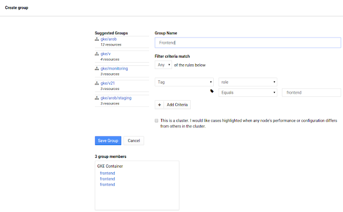Click the Cancel button
The image size is (343, 212).
(x=134, y=141)
